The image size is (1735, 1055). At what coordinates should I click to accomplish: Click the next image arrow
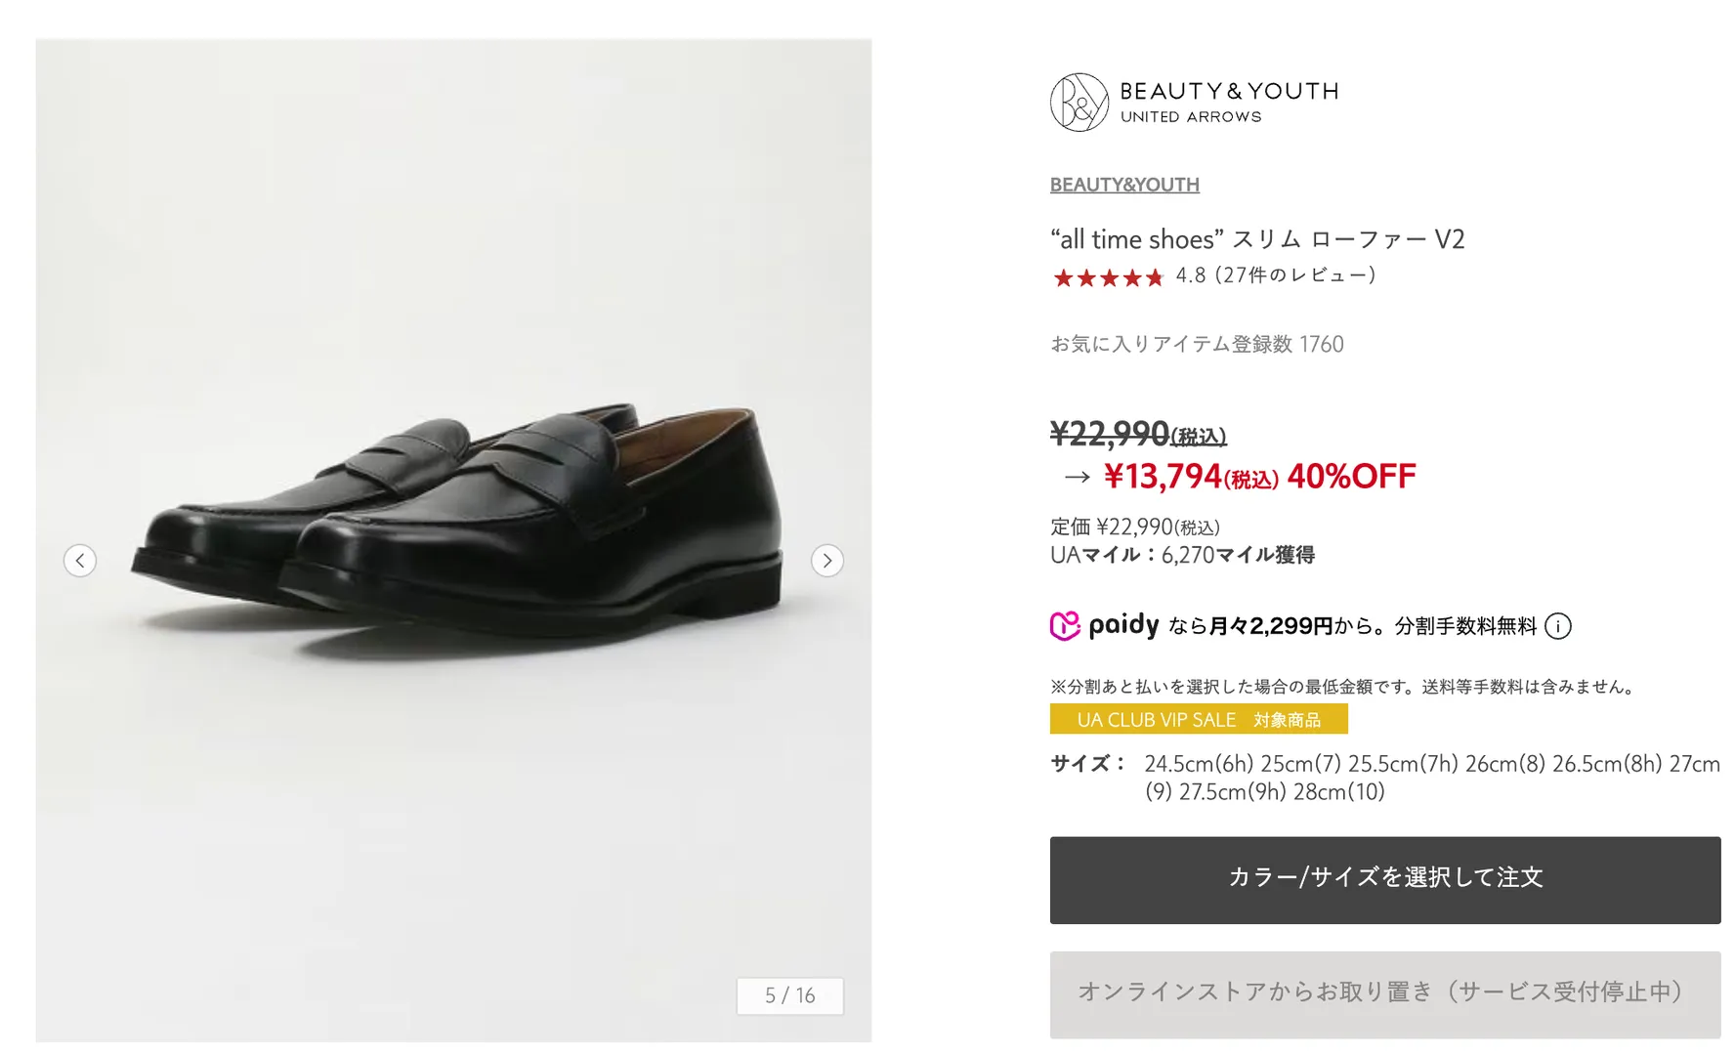(827, 561)
